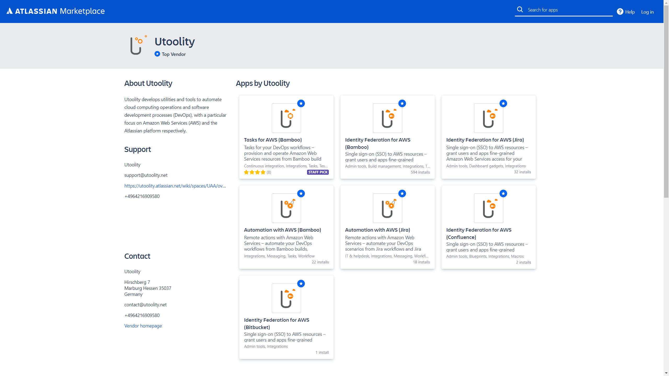This screenshot has width=669, height=376.
Task: Click the Cloud Fortified badge on Tasks for AWS
Action: coord(301,103)
